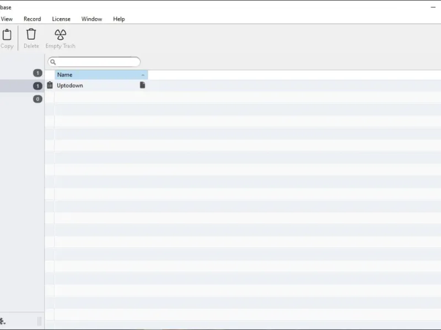Click the notepad icon left of Uptodown
The width and height of the screenshot is (441, 330).
50,85
